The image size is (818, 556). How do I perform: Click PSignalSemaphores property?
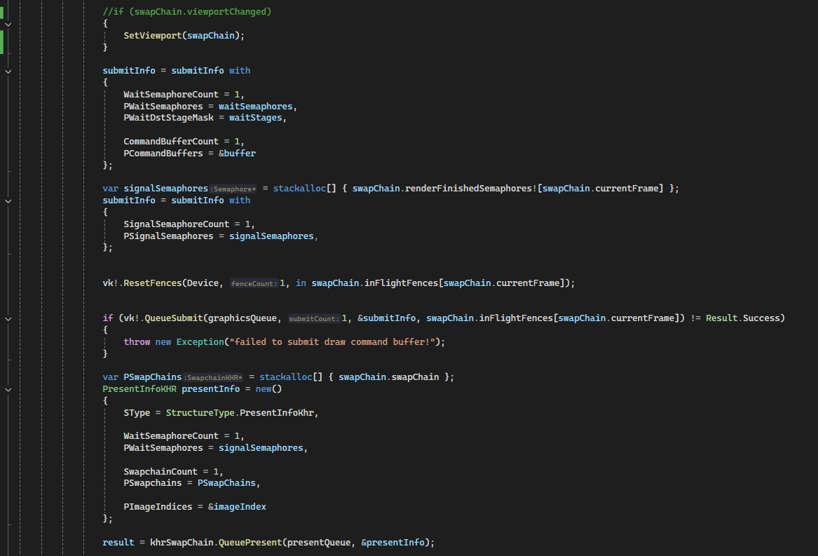coord(168,236)
